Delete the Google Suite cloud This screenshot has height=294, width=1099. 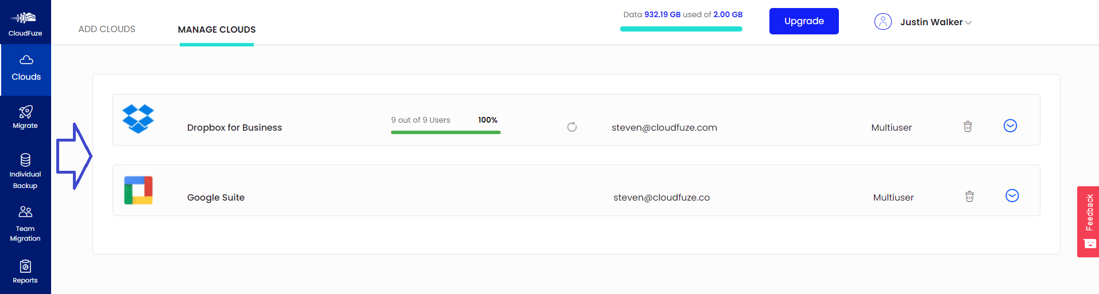pos(969,197)
